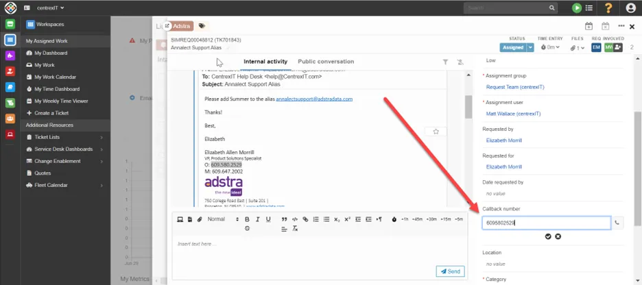Open My Weekly Time Viewer
This screenshot has width=642, height=285.
pos(61,101)
